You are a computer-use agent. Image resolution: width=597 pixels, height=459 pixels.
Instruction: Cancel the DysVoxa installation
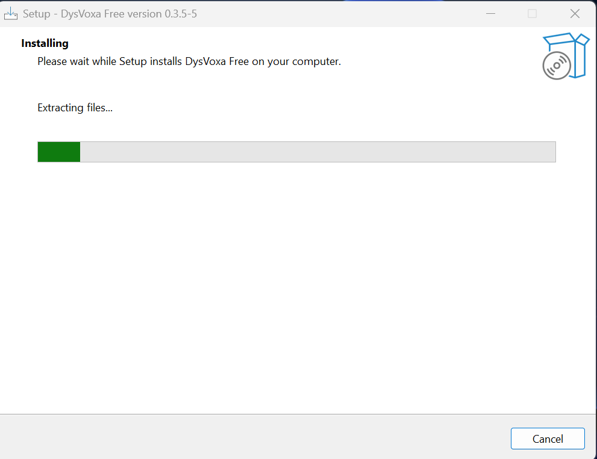[x=548, y=439]
